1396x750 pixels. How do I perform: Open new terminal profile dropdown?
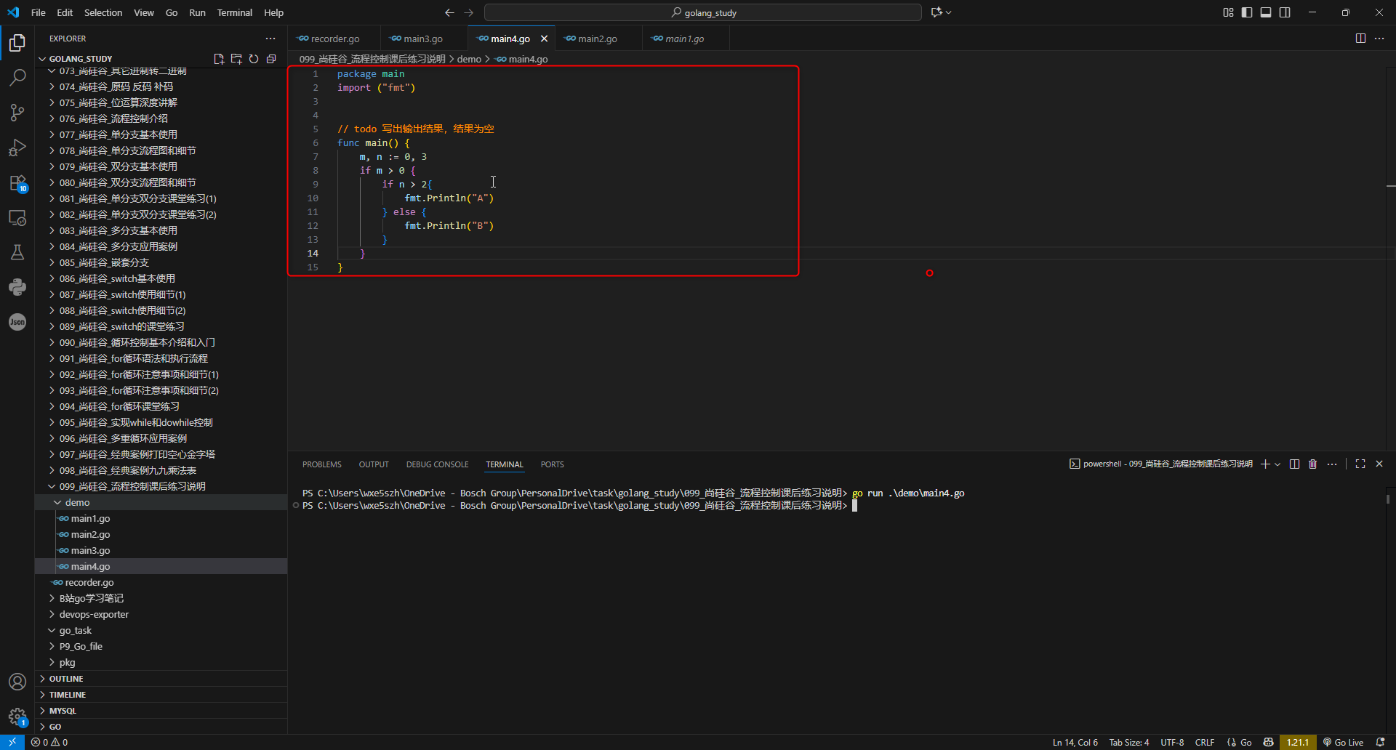1277,464
